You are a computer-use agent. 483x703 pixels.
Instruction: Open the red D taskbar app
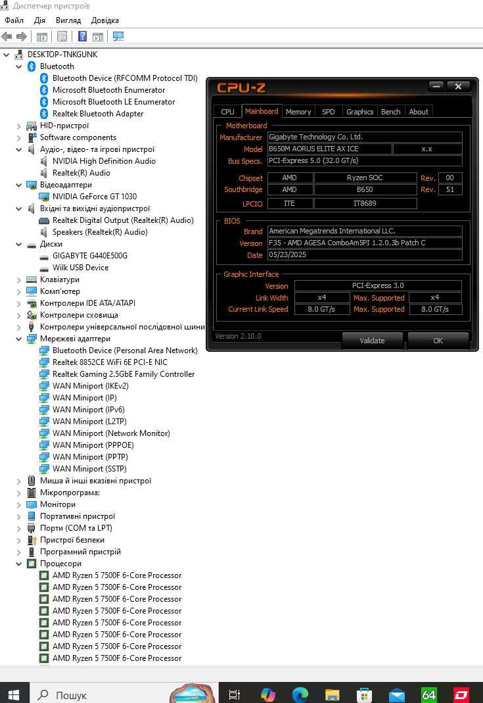(x=461, y=694)
